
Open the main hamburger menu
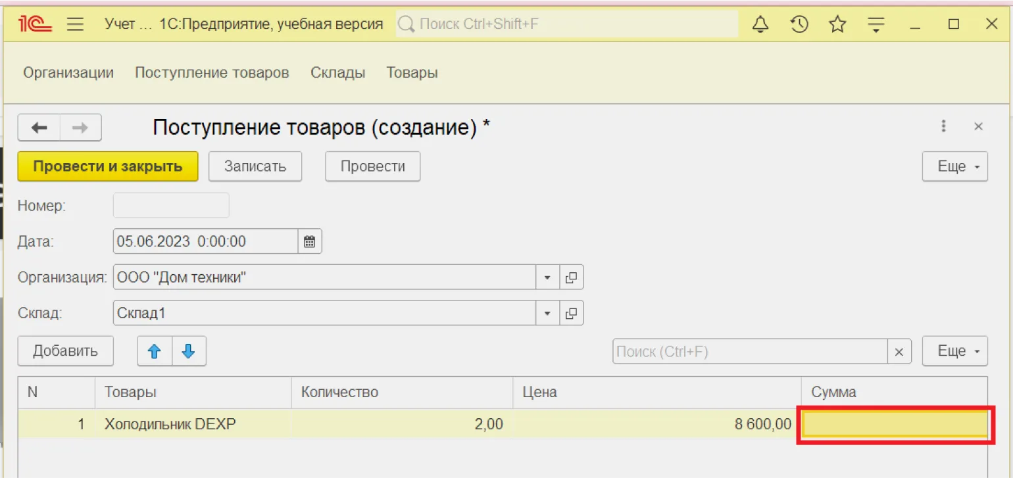tap(76, 25)
